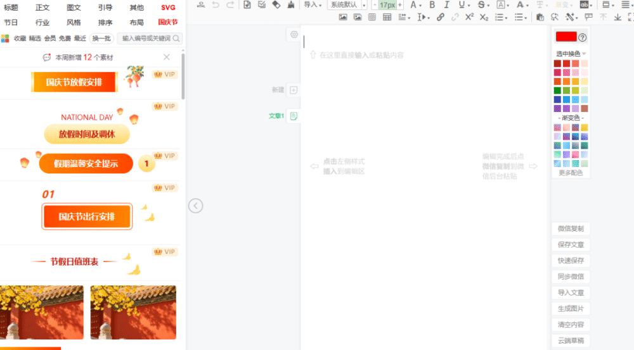Filter materials by 免费
This screenshot has height=350, width=634.
(65, 39)
